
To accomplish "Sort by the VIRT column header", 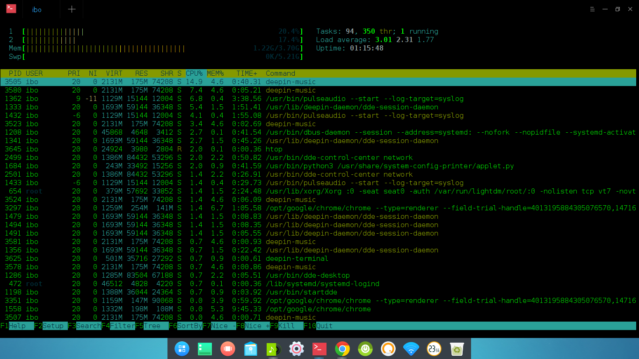I will (114, 73).
